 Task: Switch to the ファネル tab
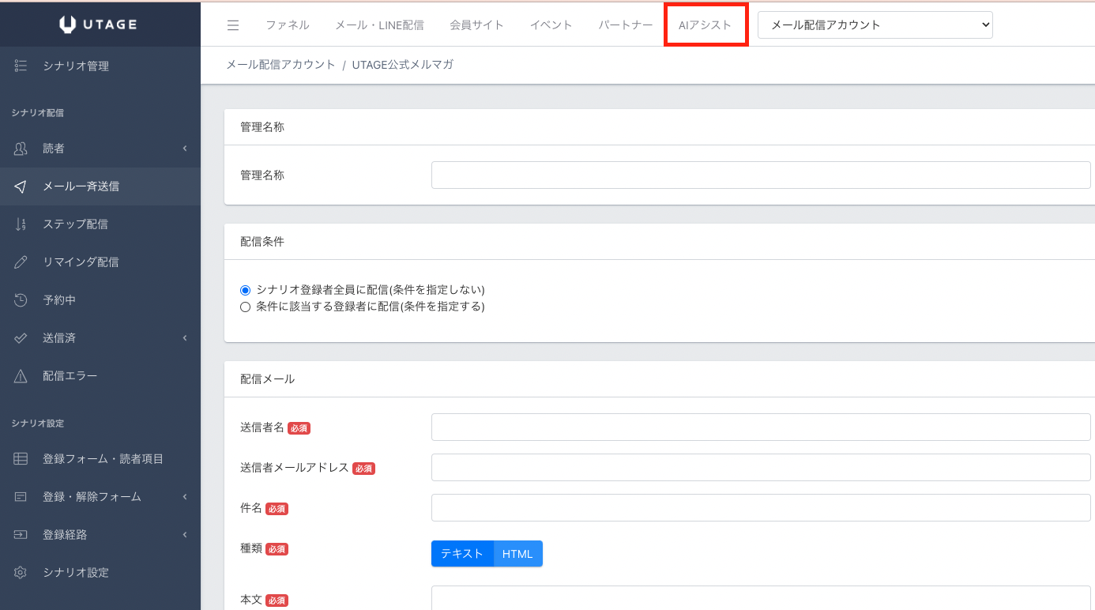point(288,25)
